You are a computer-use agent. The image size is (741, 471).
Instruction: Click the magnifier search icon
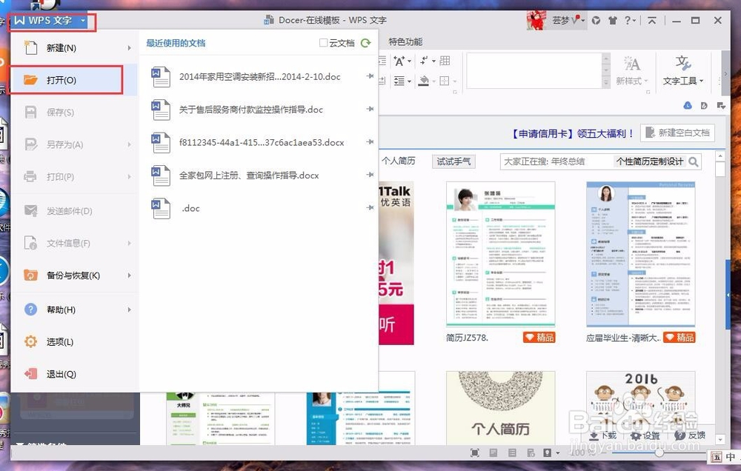694,161
